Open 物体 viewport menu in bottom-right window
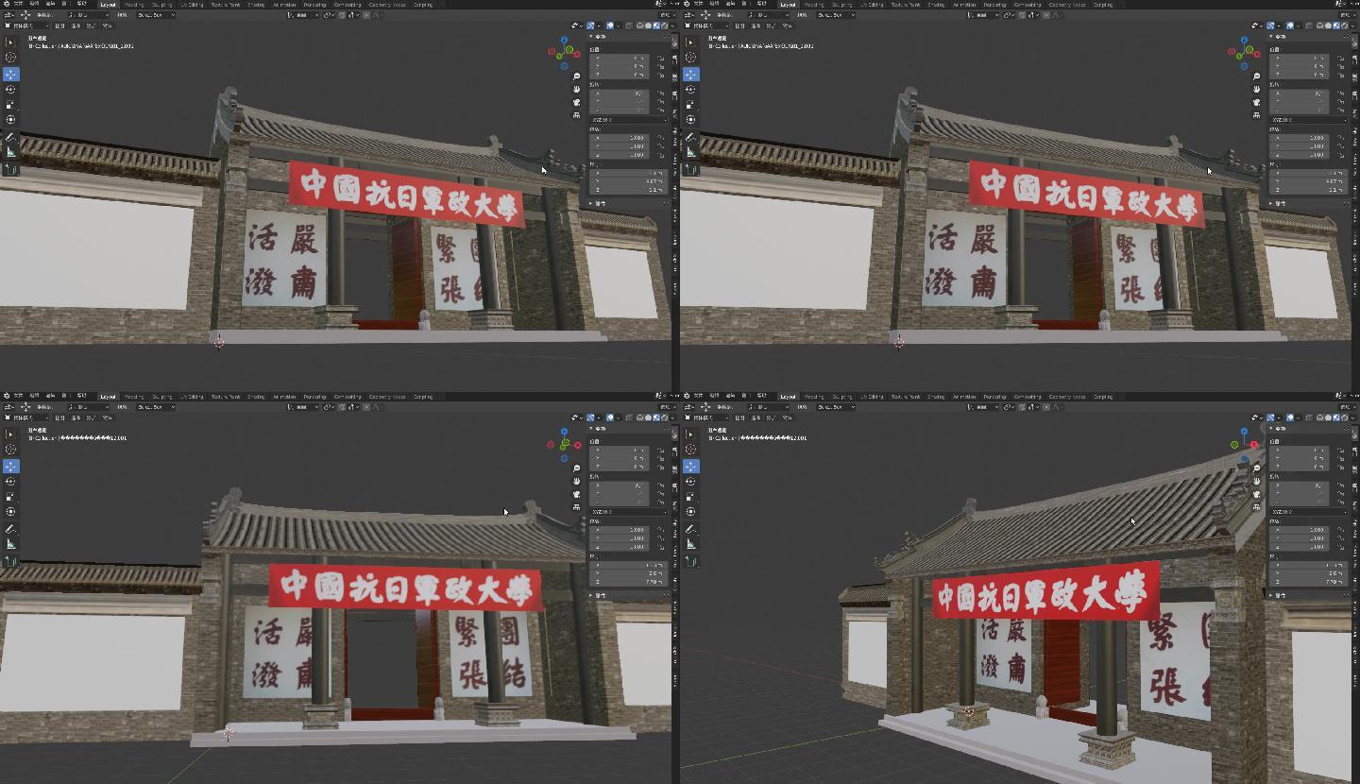 [787, 418]
